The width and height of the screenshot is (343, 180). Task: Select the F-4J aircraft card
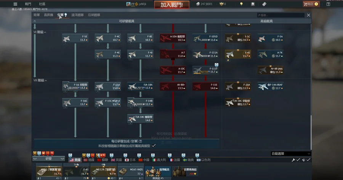pos(140,54)
